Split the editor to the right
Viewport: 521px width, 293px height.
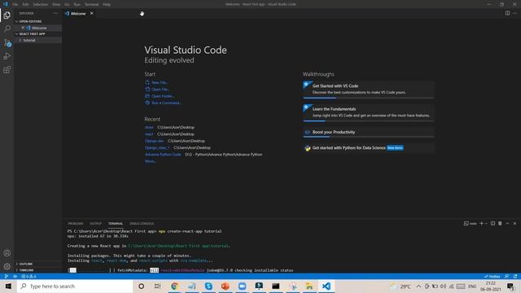507,13
